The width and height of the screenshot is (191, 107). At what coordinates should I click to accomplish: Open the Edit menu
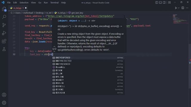15,3
